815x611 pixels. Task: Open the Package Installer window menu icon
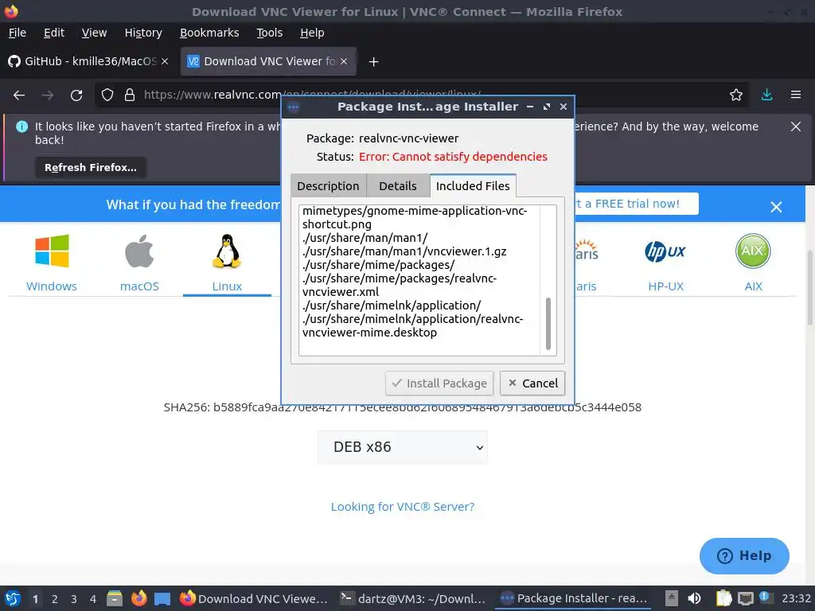293,107
